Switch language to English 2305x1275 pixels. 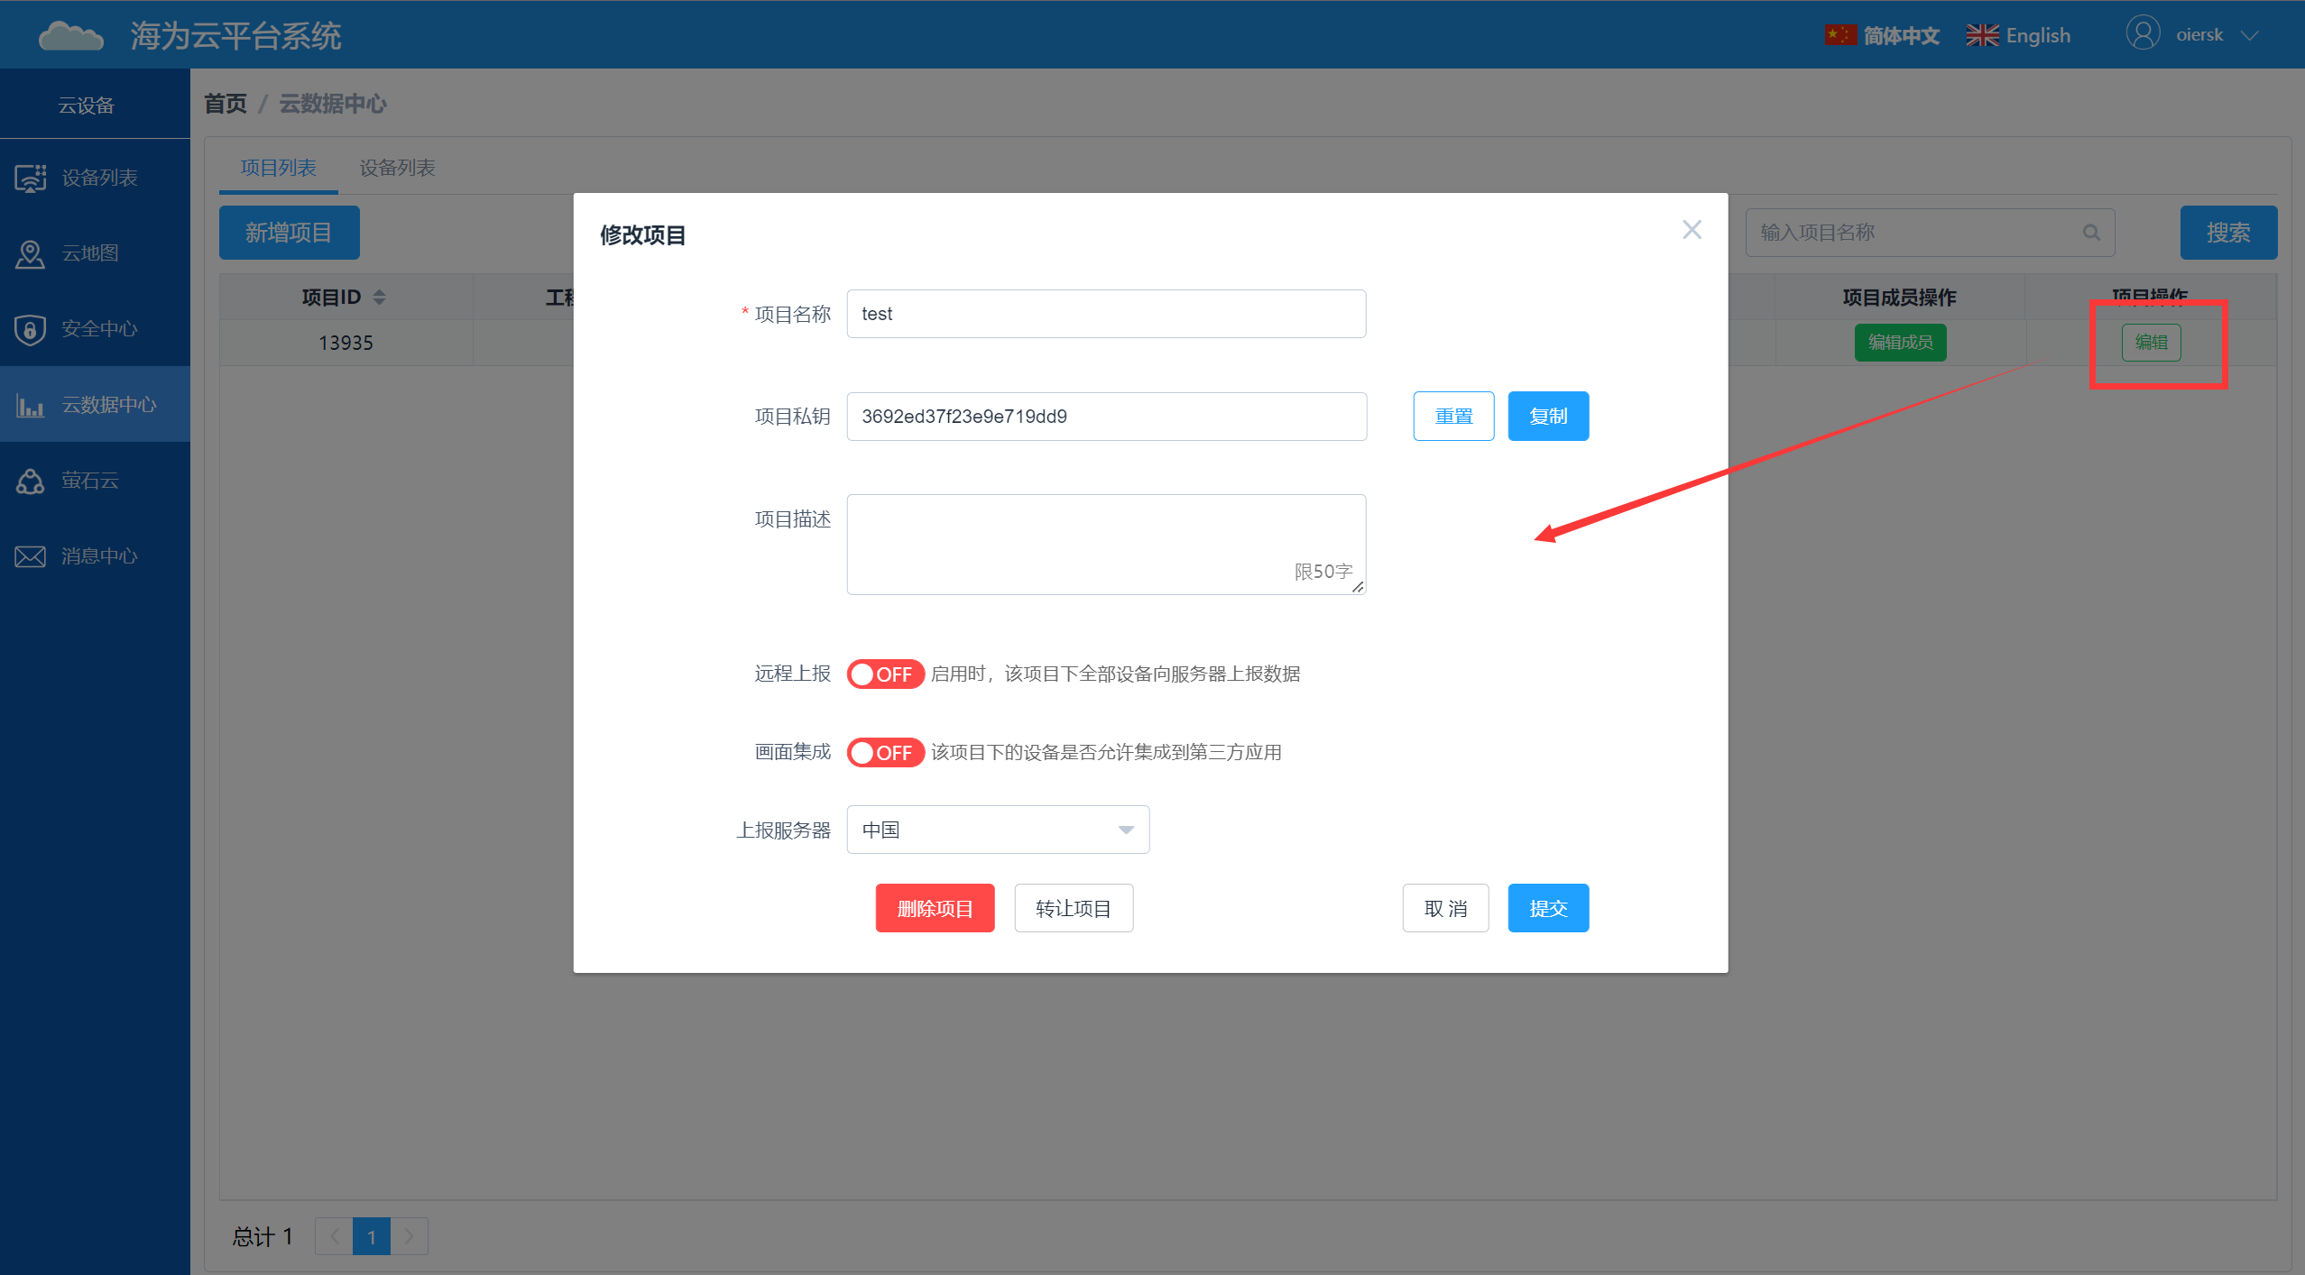pos(2038,35)
